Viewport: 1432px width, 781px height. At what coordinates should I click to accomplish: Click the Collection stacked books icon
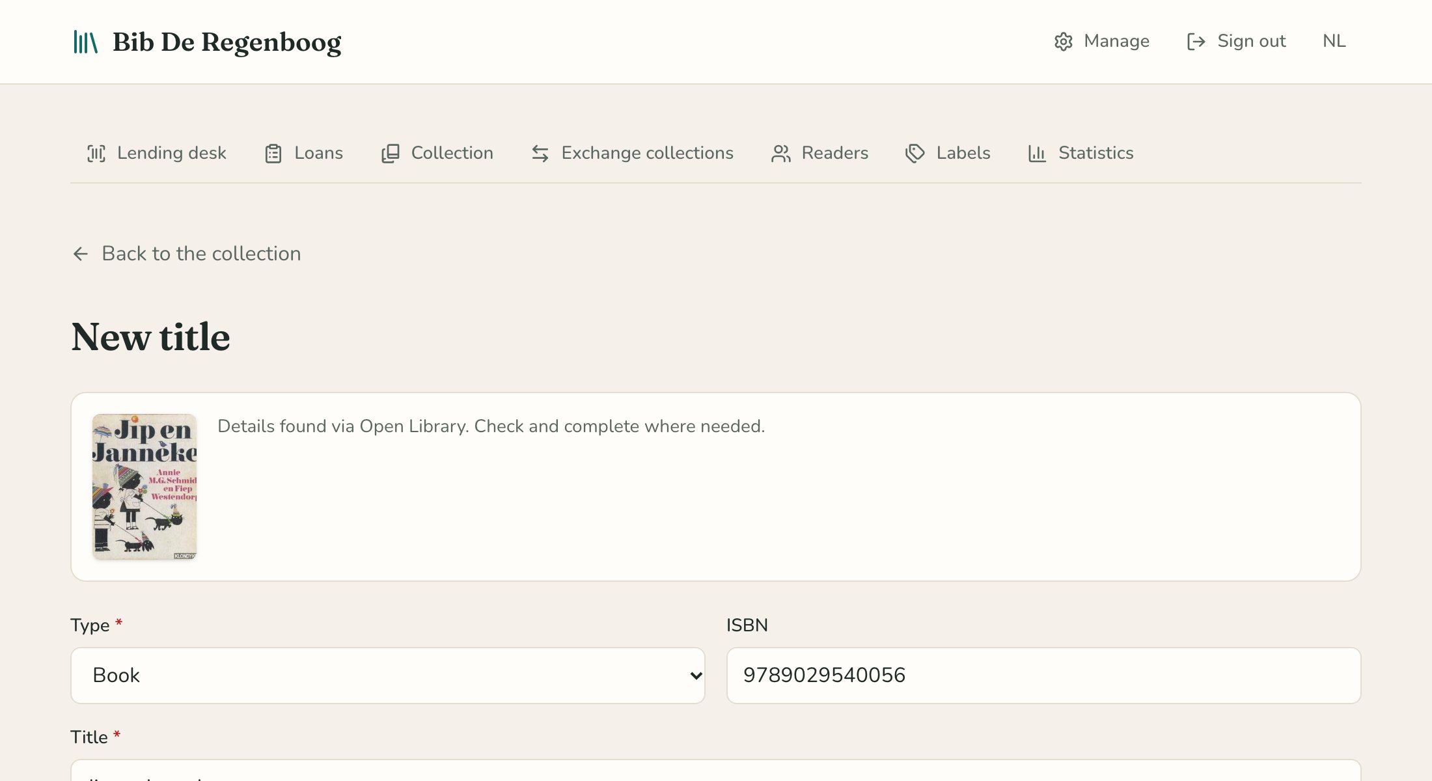coord(390,154)
